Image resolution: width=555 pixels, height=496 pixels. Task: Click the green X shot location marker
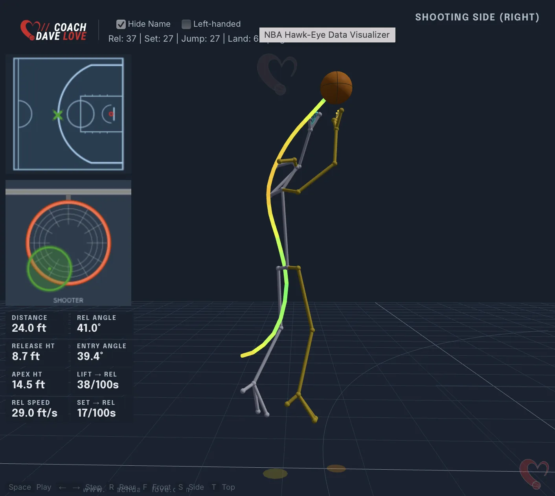[x=58, y=115]
